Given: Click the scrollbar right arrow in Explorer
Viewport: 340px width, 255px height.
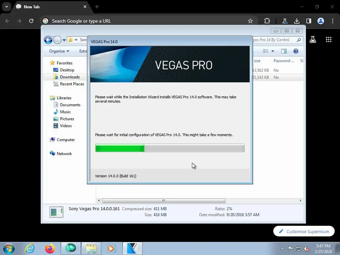Looking at the screenshot, I should point(300,201).
